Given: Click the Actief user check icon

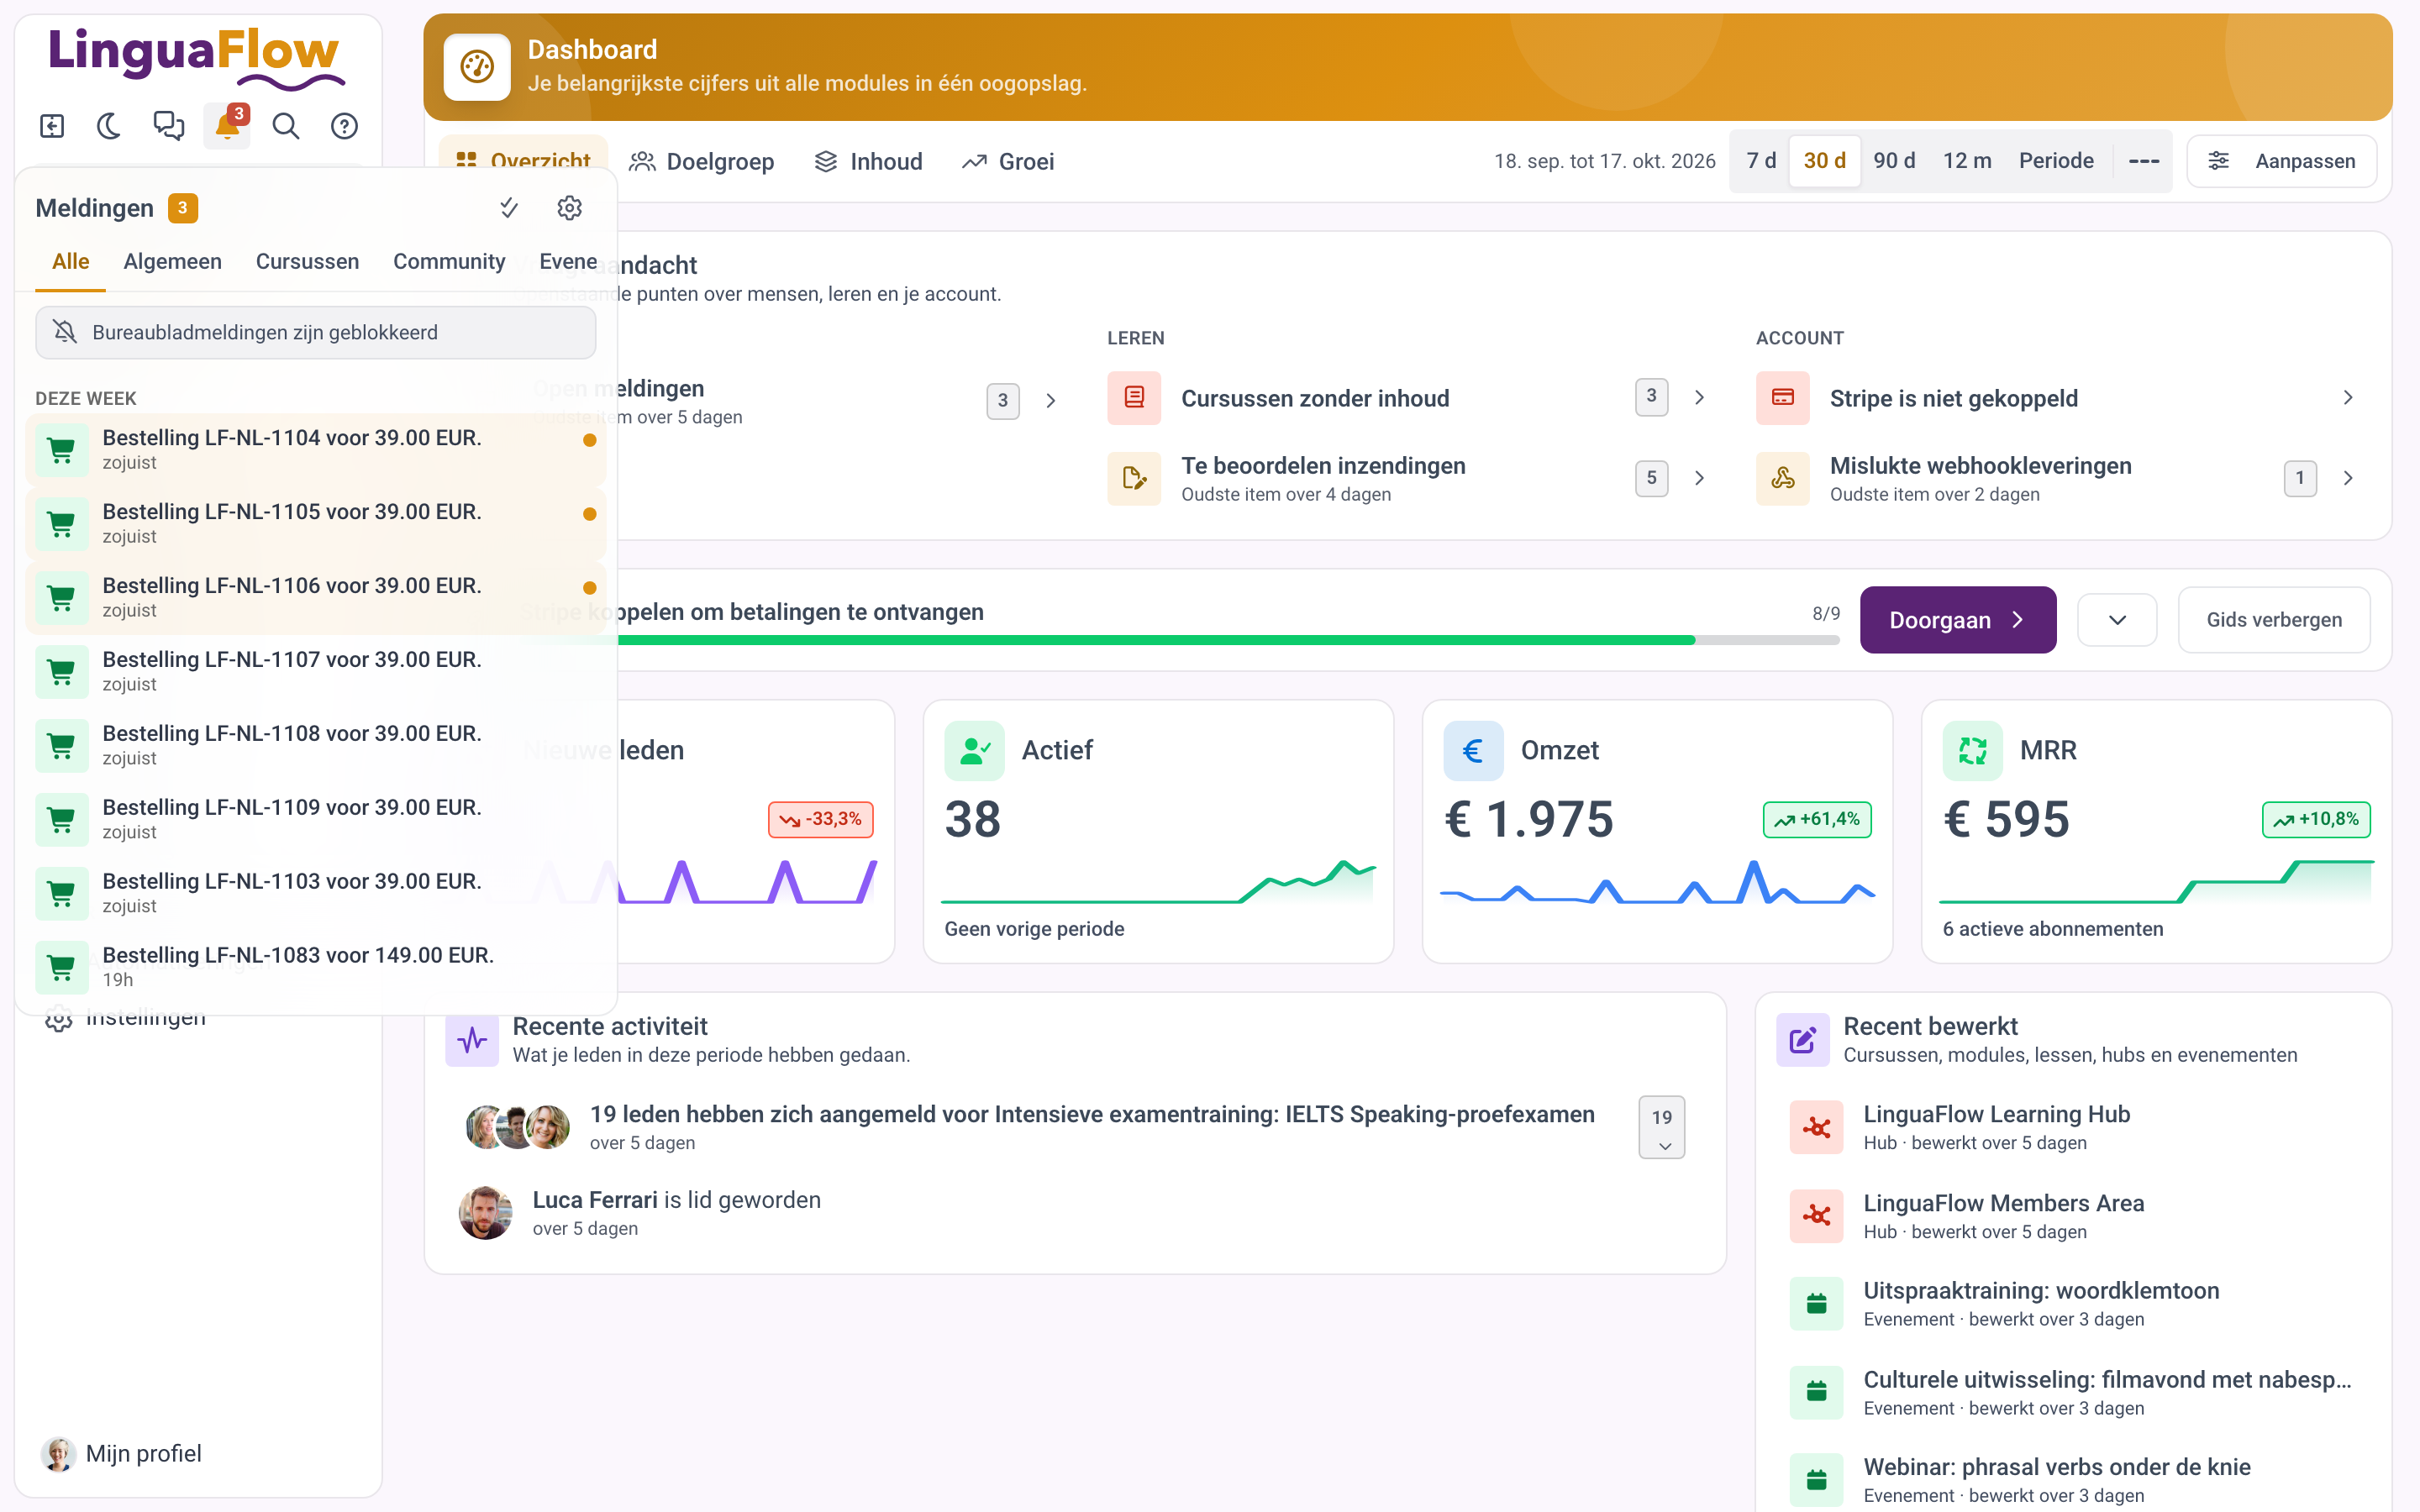Looking at the screenshot, I should coord(974,750).
